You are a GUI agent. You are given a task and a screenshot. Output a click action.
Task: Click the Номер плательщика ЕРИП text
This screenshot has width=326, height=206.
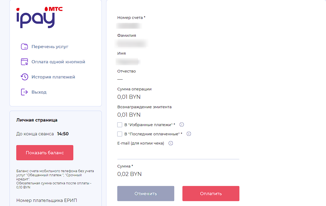(47, 201)
